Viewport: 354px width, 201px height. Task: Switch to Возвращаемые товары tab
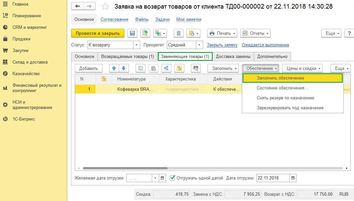127,57
